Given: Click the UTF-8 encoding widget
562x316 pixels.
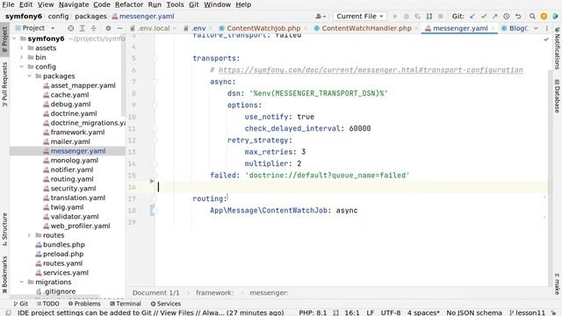Looking at the screenshot, I should [x=390, y=312].
